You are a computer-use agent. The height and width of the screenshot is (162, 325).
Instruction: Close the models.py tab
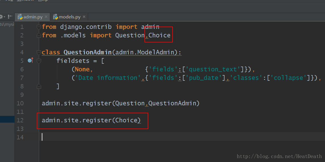84,17
